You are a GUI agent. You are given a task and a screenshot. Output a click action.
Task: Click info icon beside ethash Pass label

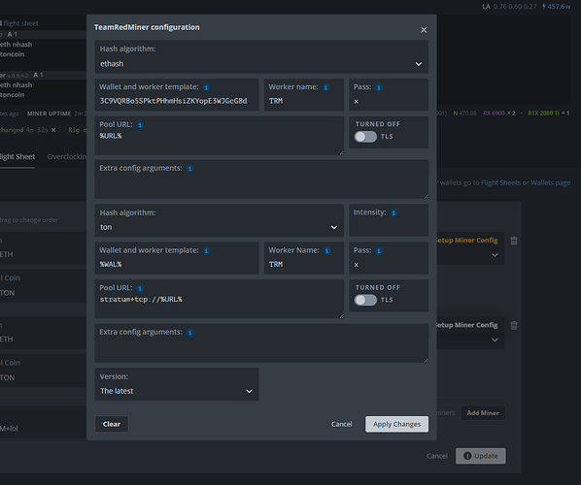pyautogui.click(x=379, y=87)
